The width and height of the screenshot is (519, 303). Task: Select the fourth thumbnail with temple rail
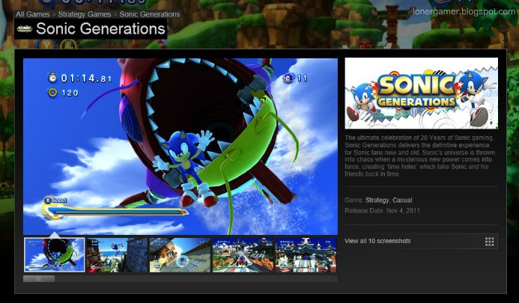click(243, 254)
